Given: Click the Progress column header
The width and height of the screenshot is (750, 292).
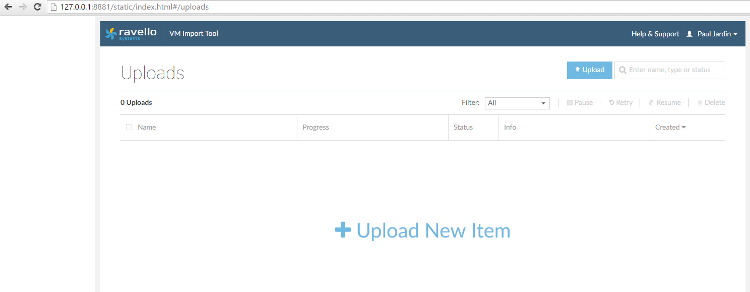Looking at the screenshot, I should (x=316, y=127).
